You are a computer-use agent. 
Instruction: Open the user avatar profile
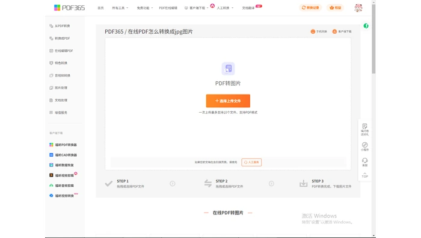click(358, 8)
